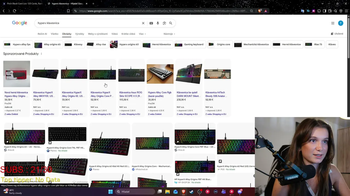Open the weather widget showing 26°C
The image size is (350, 196).
point(12,192)
